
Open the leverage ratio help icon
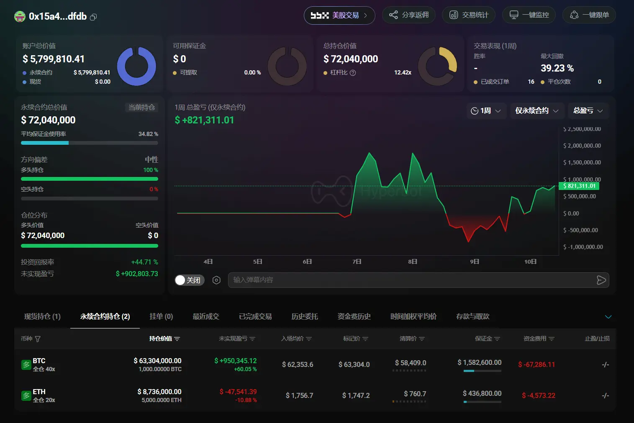coord(353,73)
